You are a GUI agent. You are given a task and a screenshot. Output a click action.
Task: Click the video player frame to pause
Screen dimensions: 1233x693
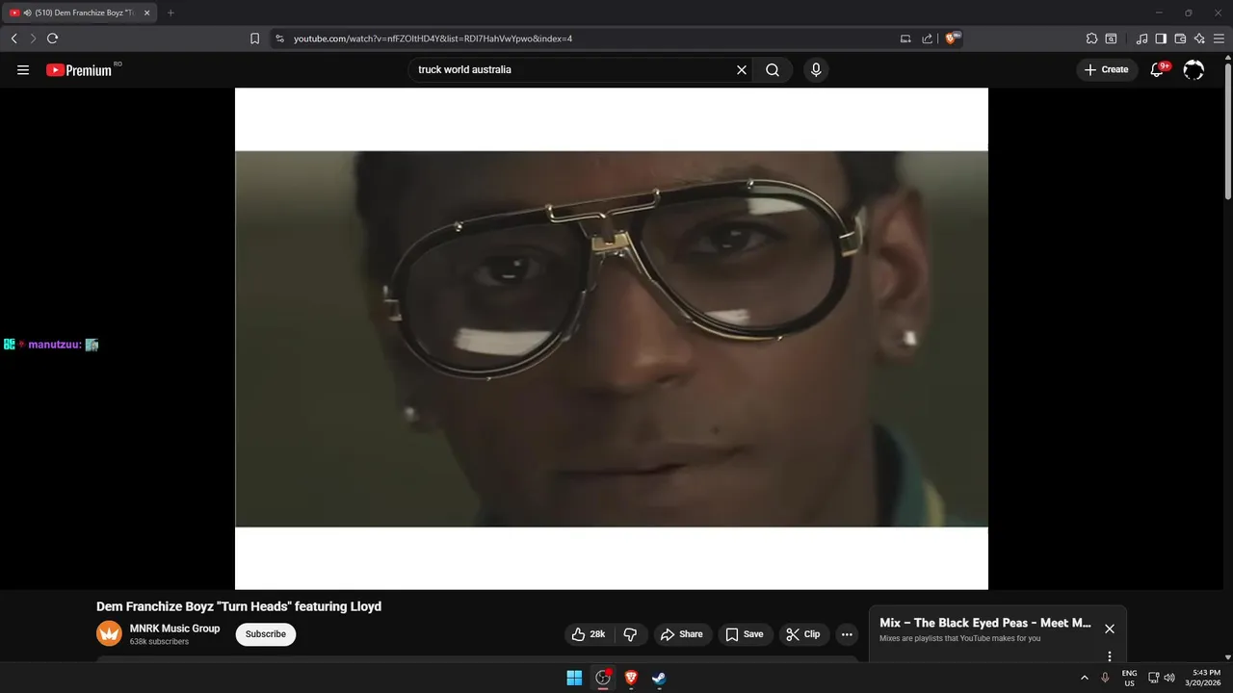point(612,339)
